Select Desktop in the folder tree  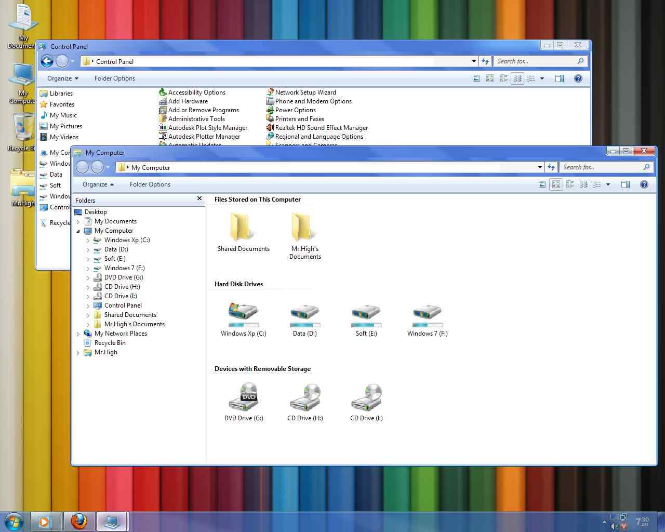(90, 212)
